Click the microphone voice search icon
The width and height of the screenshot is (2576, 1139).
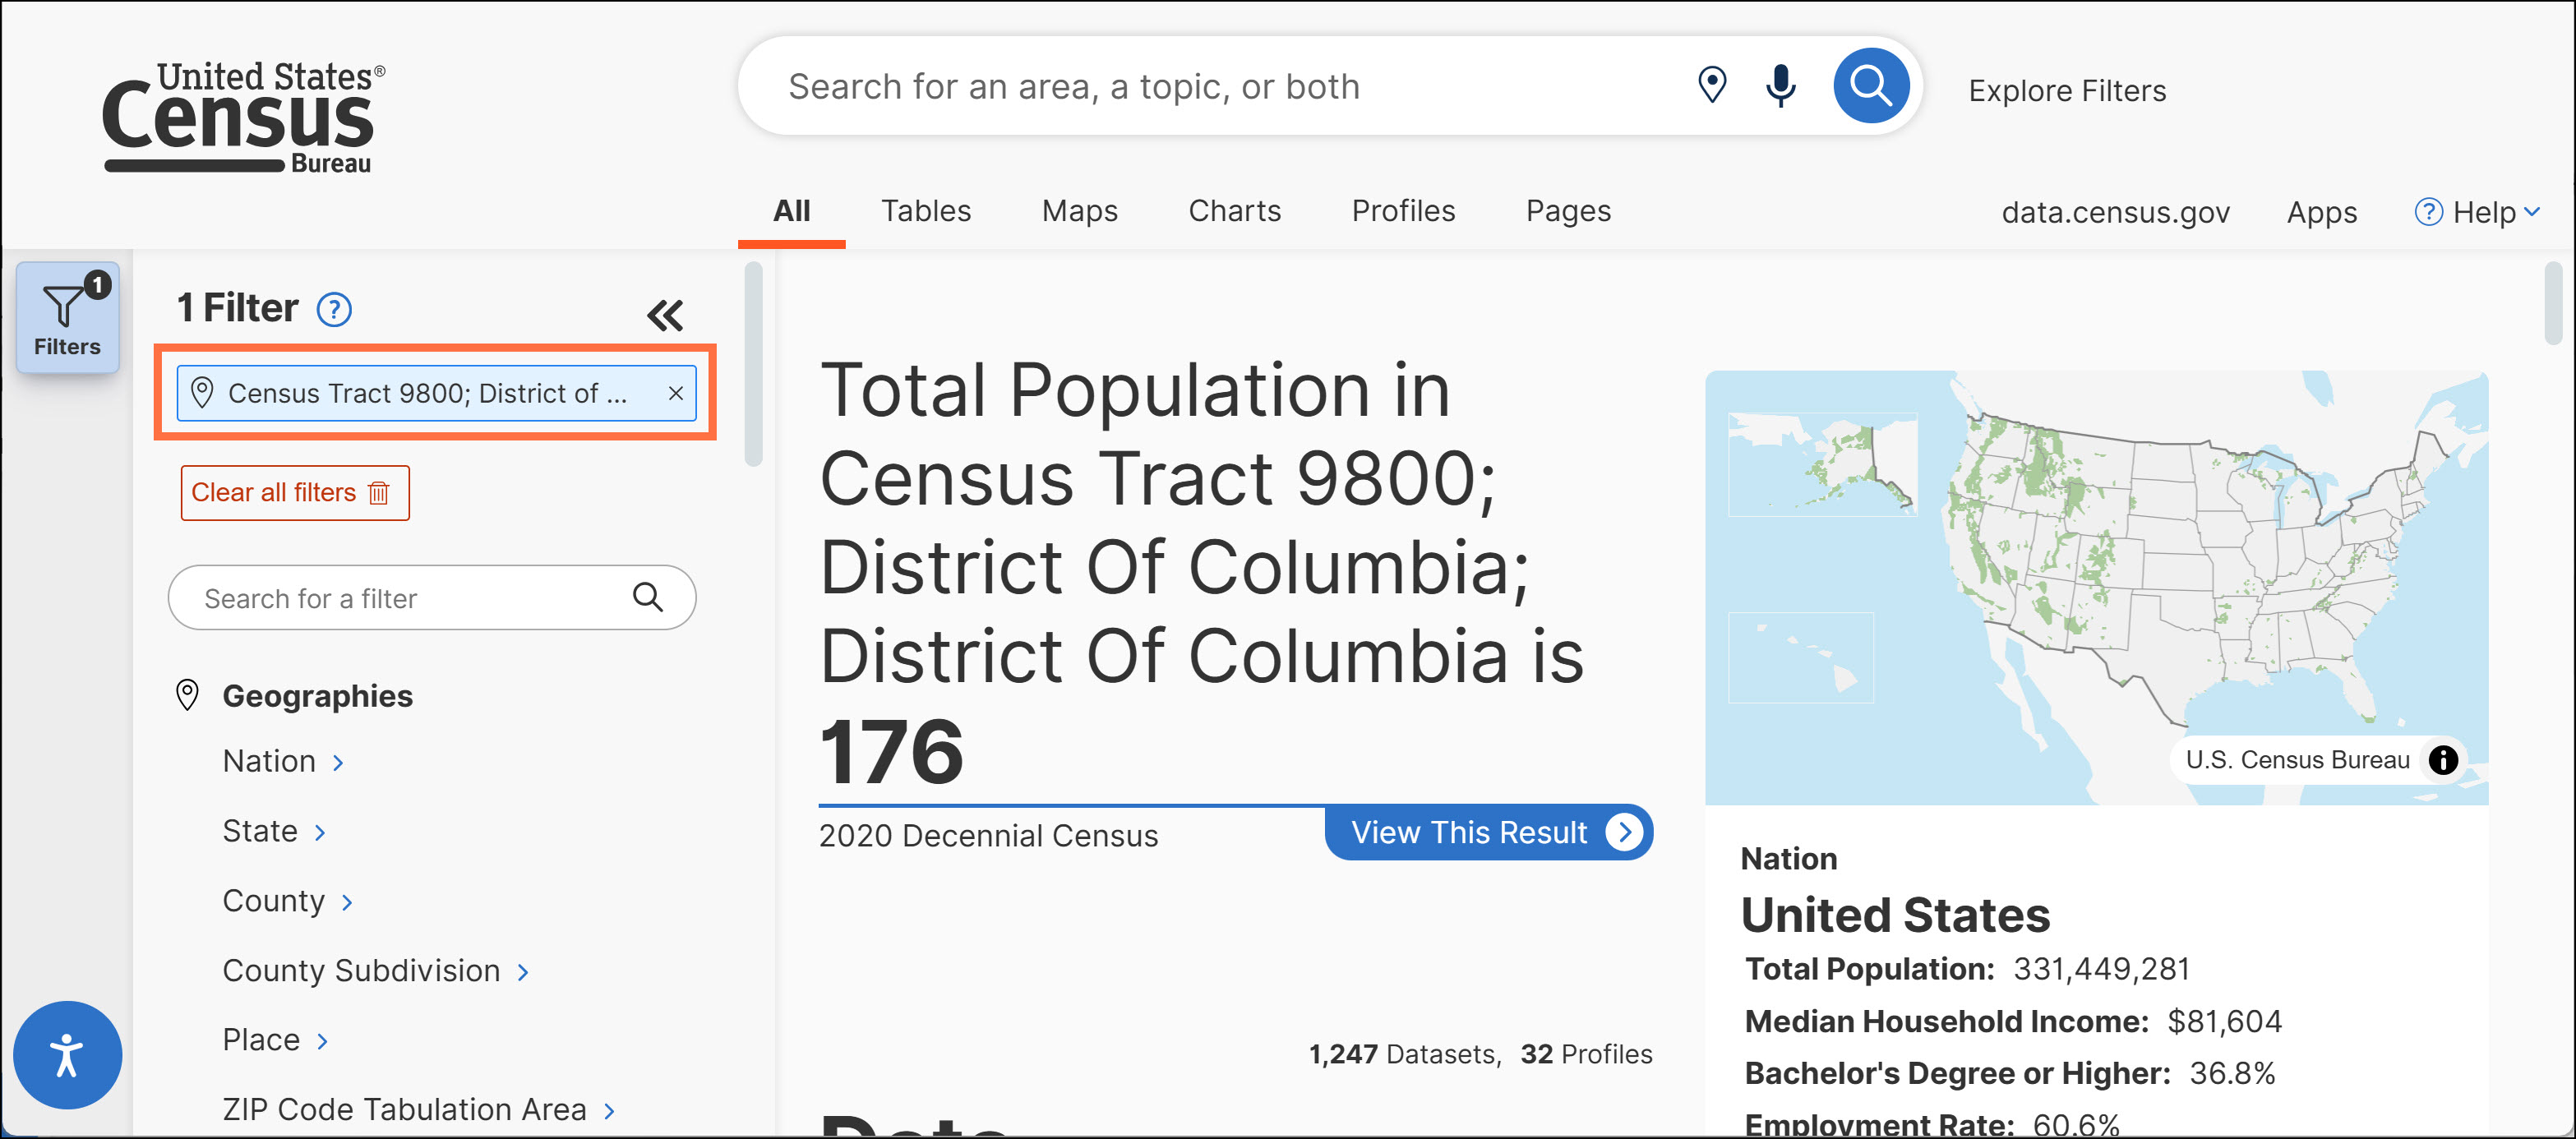tap(1780, 86)
